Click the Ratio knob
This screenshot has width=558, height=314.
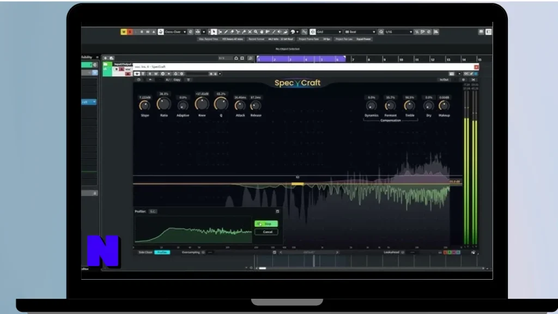coord(163,104)
